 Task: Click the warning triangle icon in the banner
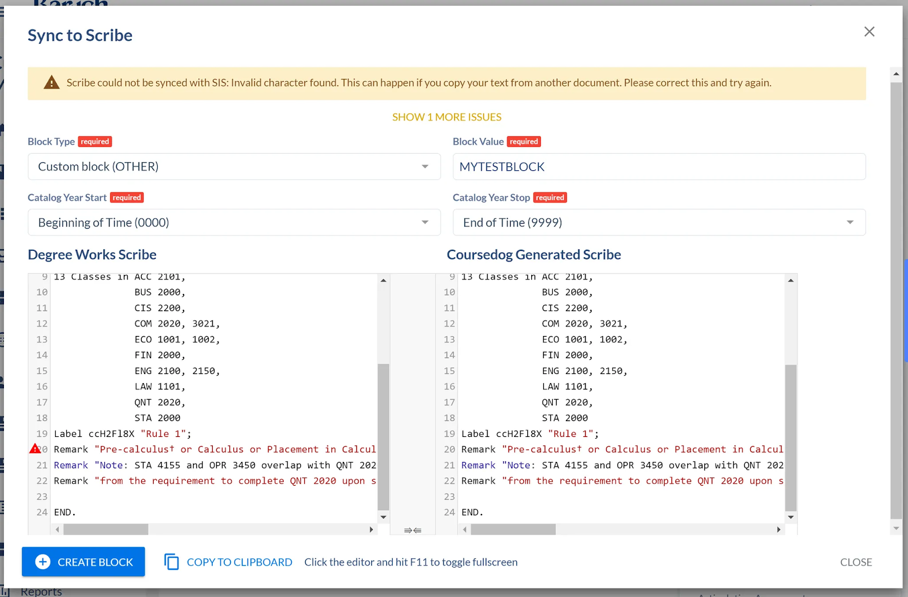pyautogui.click(x=52, y=83)
